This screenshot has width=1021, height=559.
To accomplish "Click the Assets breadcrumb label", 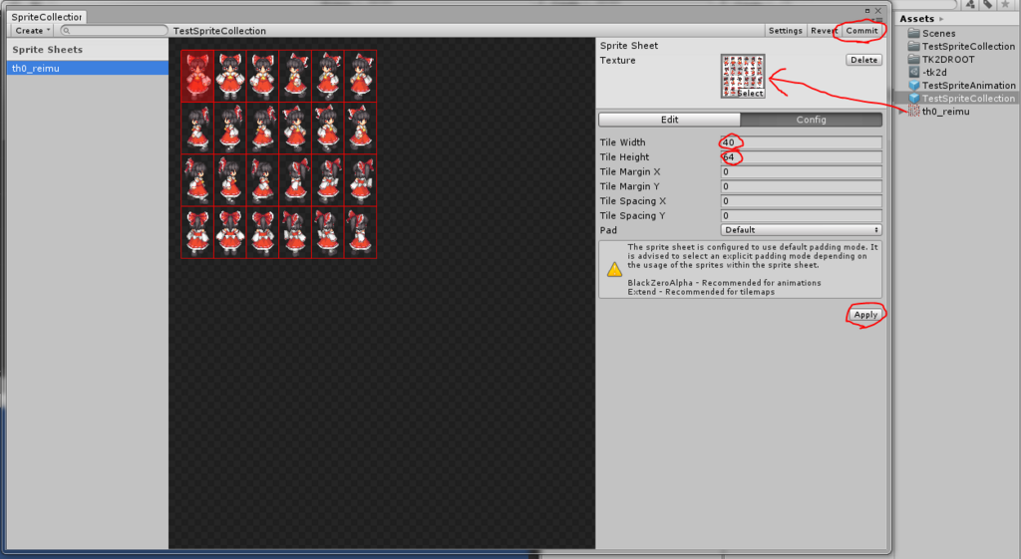I will [917, 19].
